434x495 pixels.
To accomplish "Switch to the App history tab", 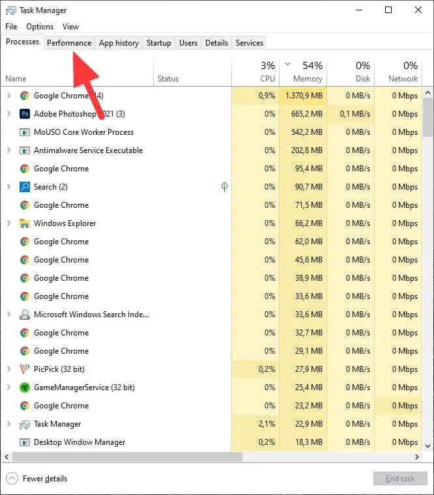I will click(x=119, y=43).
